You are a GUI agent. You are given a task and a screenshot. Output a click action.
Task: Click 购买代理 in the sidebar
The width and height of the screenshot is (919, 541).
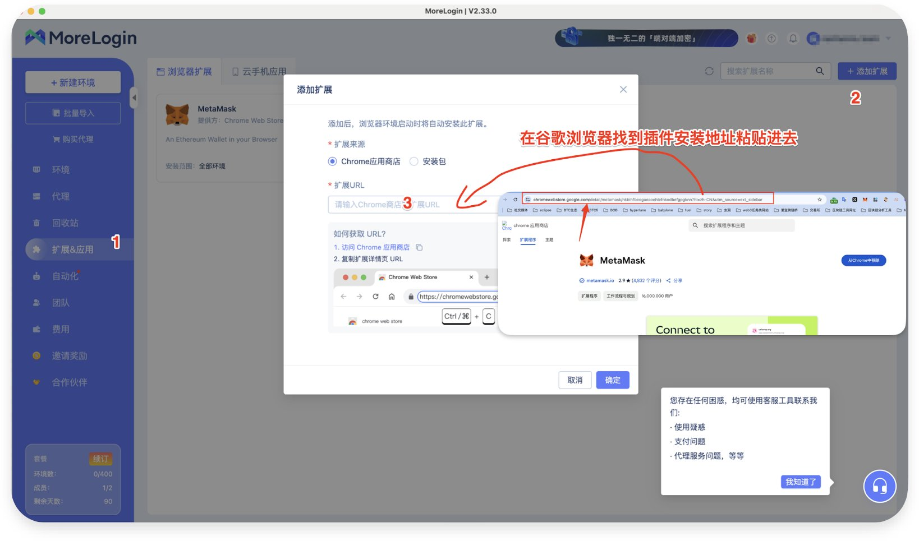coord(73,139)
